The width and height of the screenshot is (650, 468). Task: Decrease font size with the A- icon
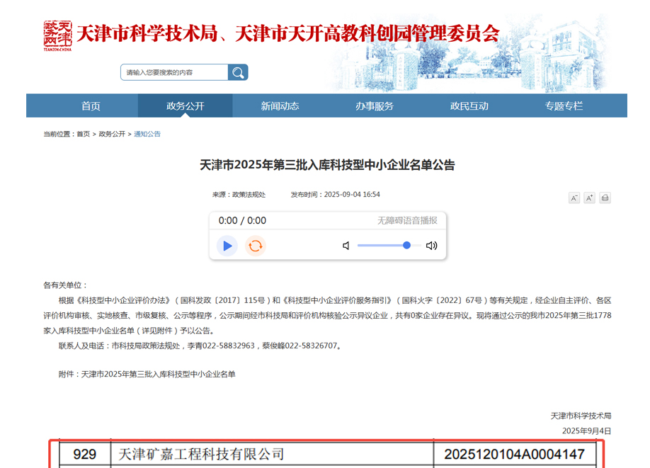click(x=574, y=198)
